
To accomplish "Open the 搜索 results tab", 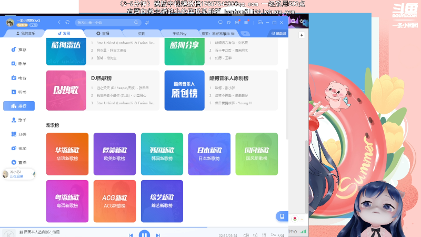I will (x=218, y=34).
